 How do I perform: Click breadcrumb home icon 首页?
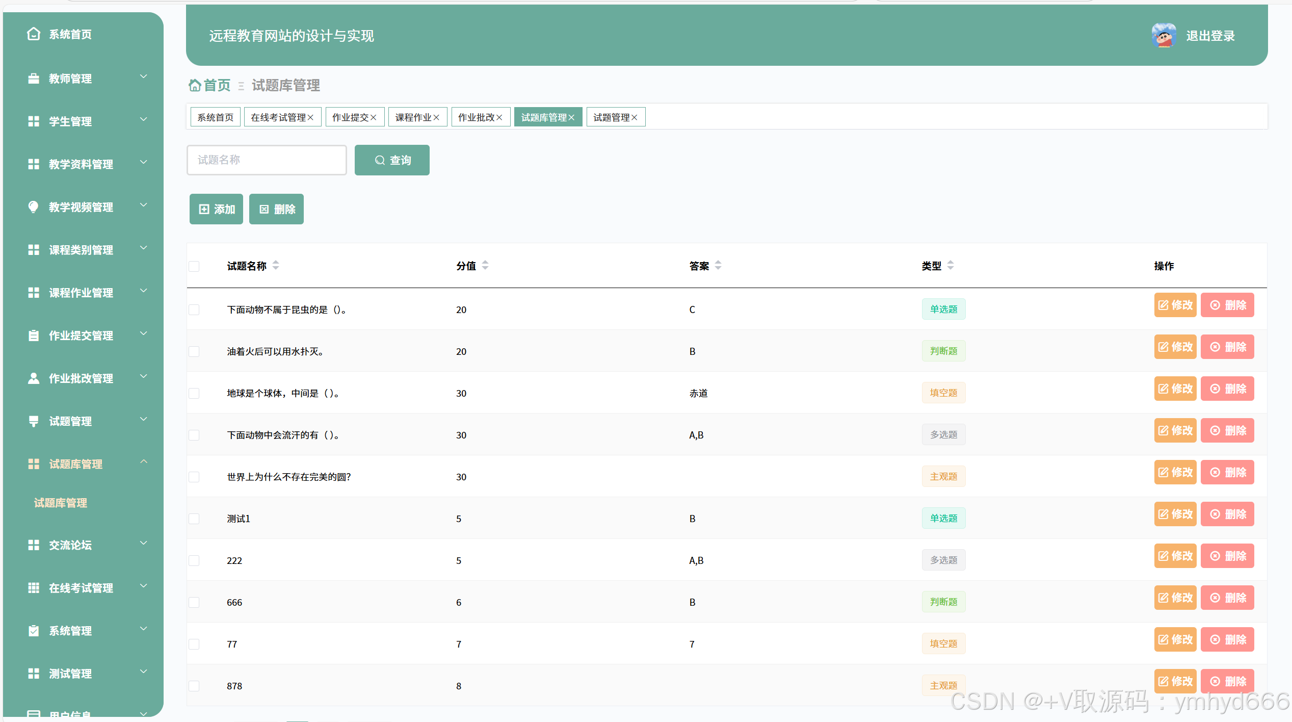[195, 85]
